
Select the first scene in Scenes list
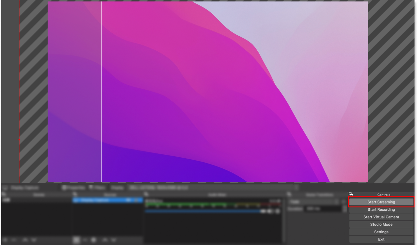(36, 200)
